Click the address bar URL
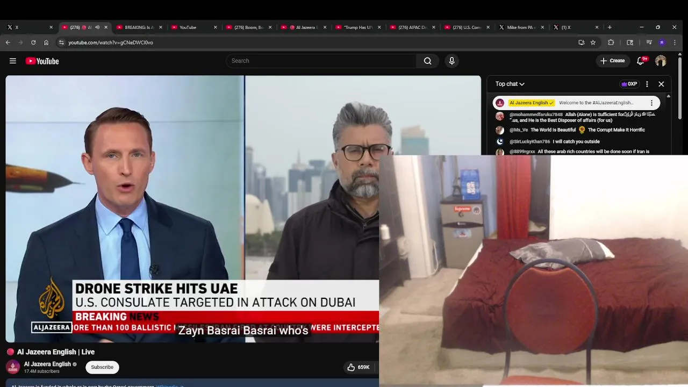The height and width of the screenshot is (387, 688). click(111, 42)
